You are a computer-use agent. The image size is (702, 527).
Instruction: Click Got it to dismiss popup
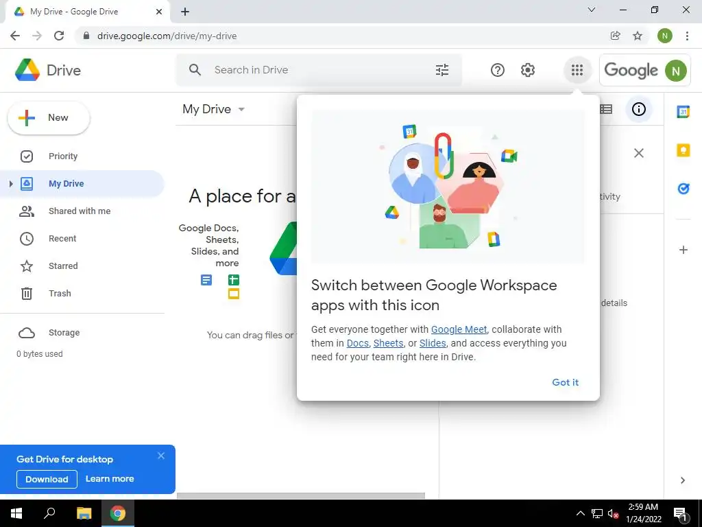(565, 382)
